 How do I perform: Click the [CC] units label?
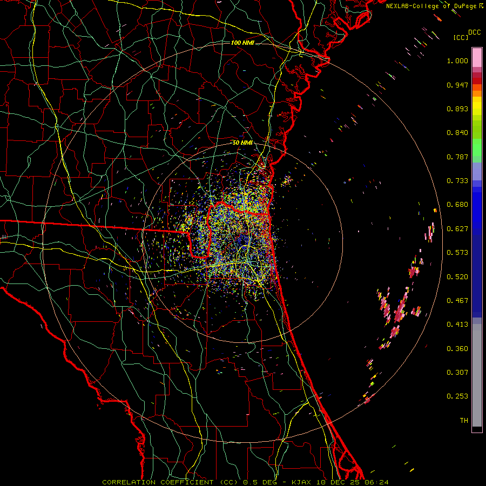coord(461,37)
